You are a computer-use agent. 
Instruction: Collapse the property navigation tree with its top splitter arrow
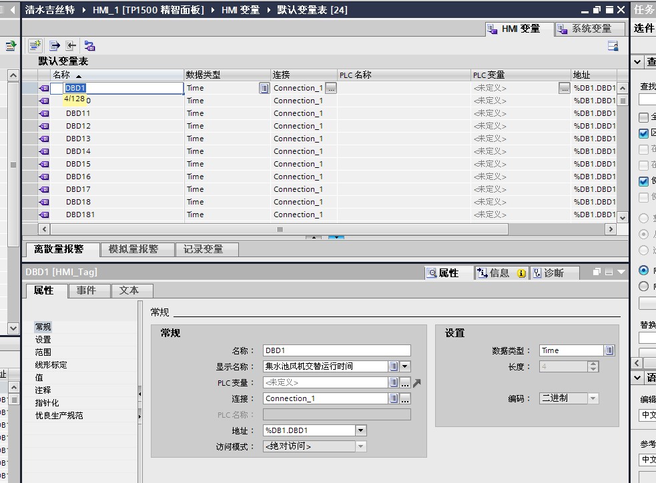(x=139, y=394)
